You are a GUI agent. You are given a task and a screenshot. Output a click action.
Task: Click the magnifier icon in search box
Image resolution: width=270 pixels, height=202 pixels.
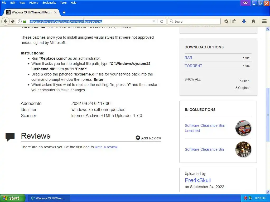(x=171, y=21)
